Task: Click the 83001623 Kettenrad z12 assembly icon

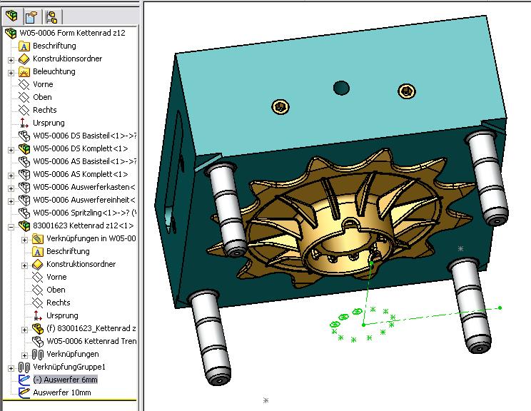Action: click(x=24, y=225)
